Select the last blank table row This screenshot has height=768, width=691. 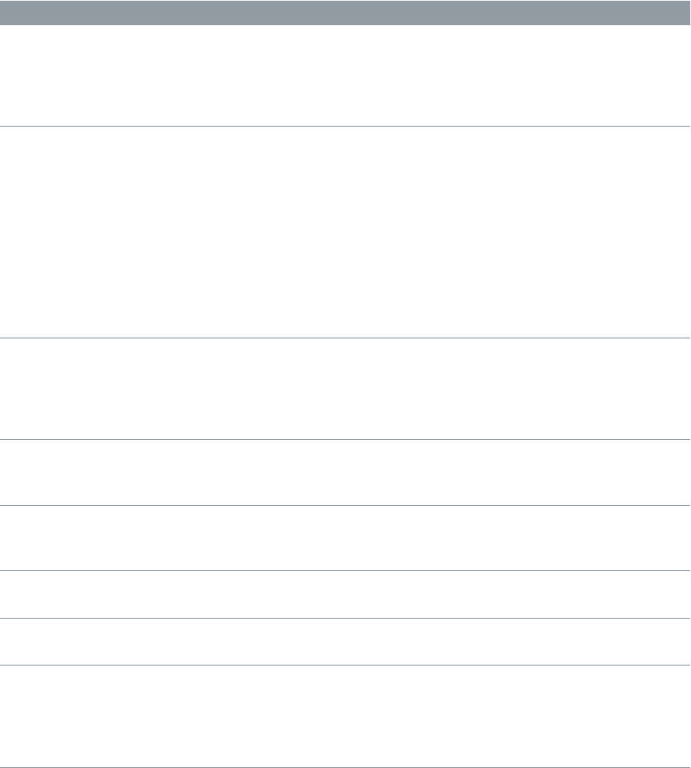click(345, 716)
